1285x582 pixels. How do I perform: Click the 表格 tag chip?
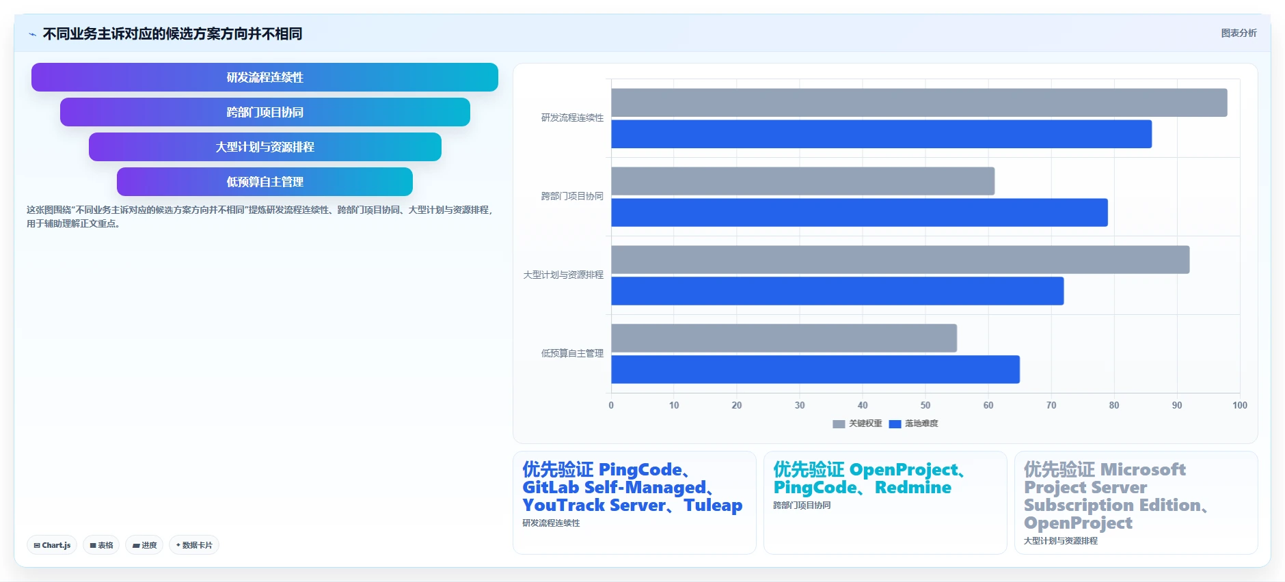coord(101,545)
